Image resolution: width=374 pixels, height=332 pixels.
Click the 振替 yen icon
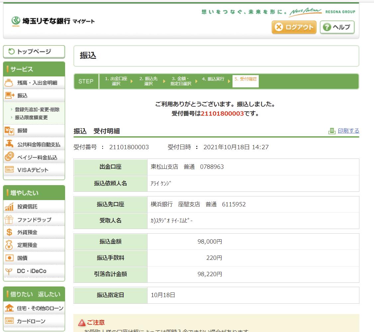[x=9, y=131]
